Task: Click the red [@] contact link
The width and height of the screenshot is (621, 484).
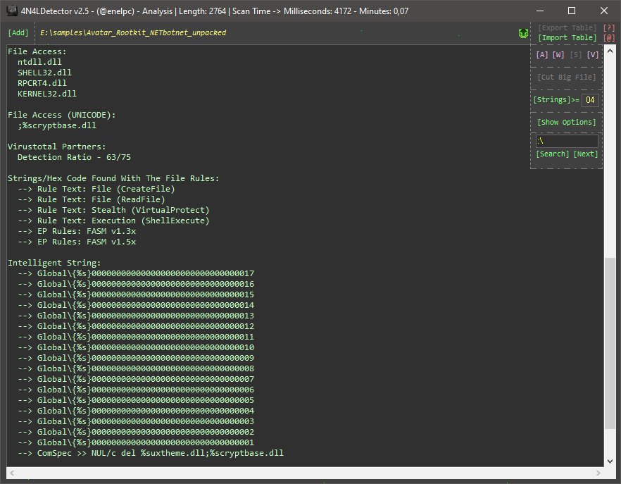Action: click(609, 37)
